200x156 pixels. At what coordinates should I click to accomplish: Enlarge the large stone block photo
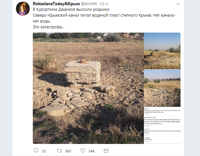click(88, 88)
